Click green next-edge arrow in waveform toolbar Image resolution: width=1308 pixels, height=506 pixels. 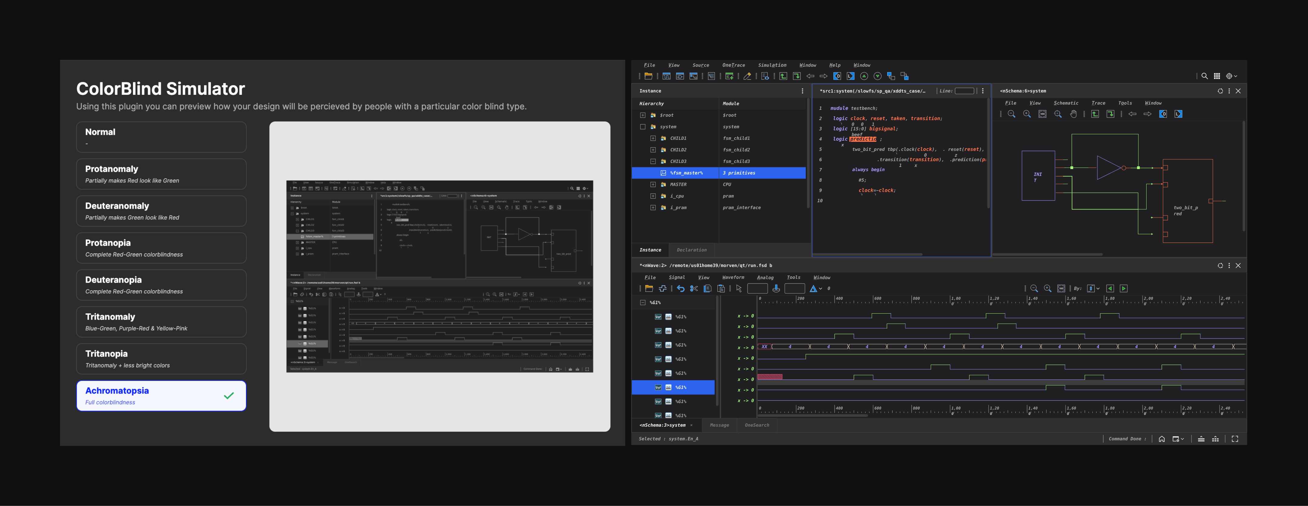click(1124, 288)
